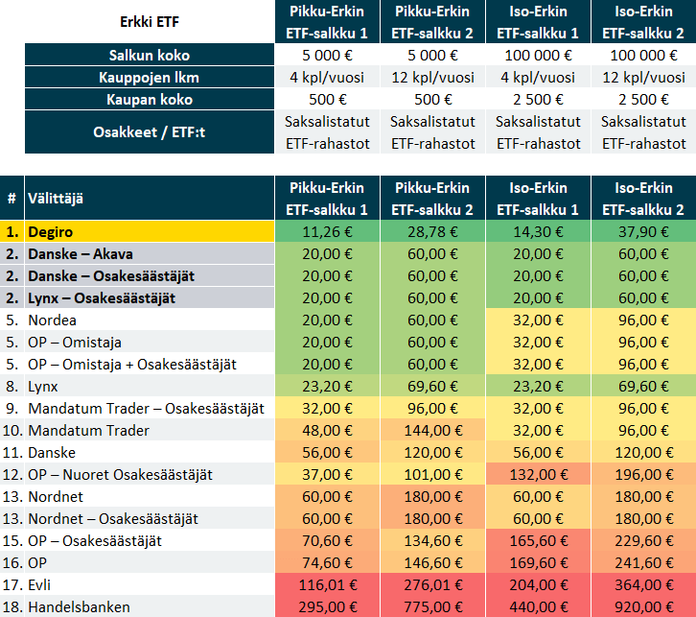The width and height of the screenshot is (696, 617).
Task: Click the 144,00 € Mandatum Trader cell
Action: [x=432, y=431]
